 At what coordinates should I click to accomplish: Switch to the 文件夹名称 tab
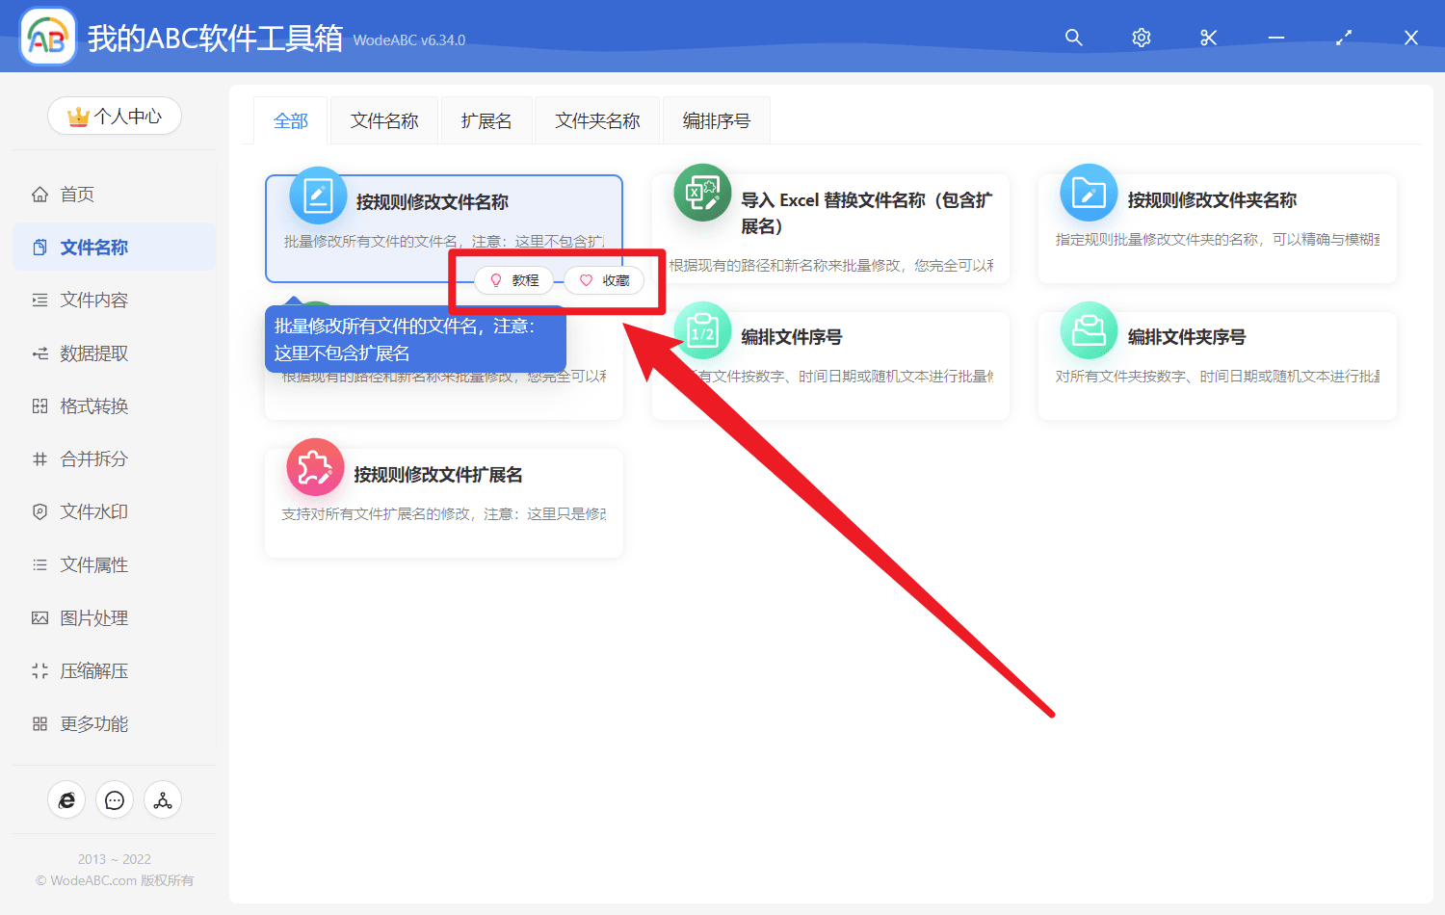pos(597,120)
